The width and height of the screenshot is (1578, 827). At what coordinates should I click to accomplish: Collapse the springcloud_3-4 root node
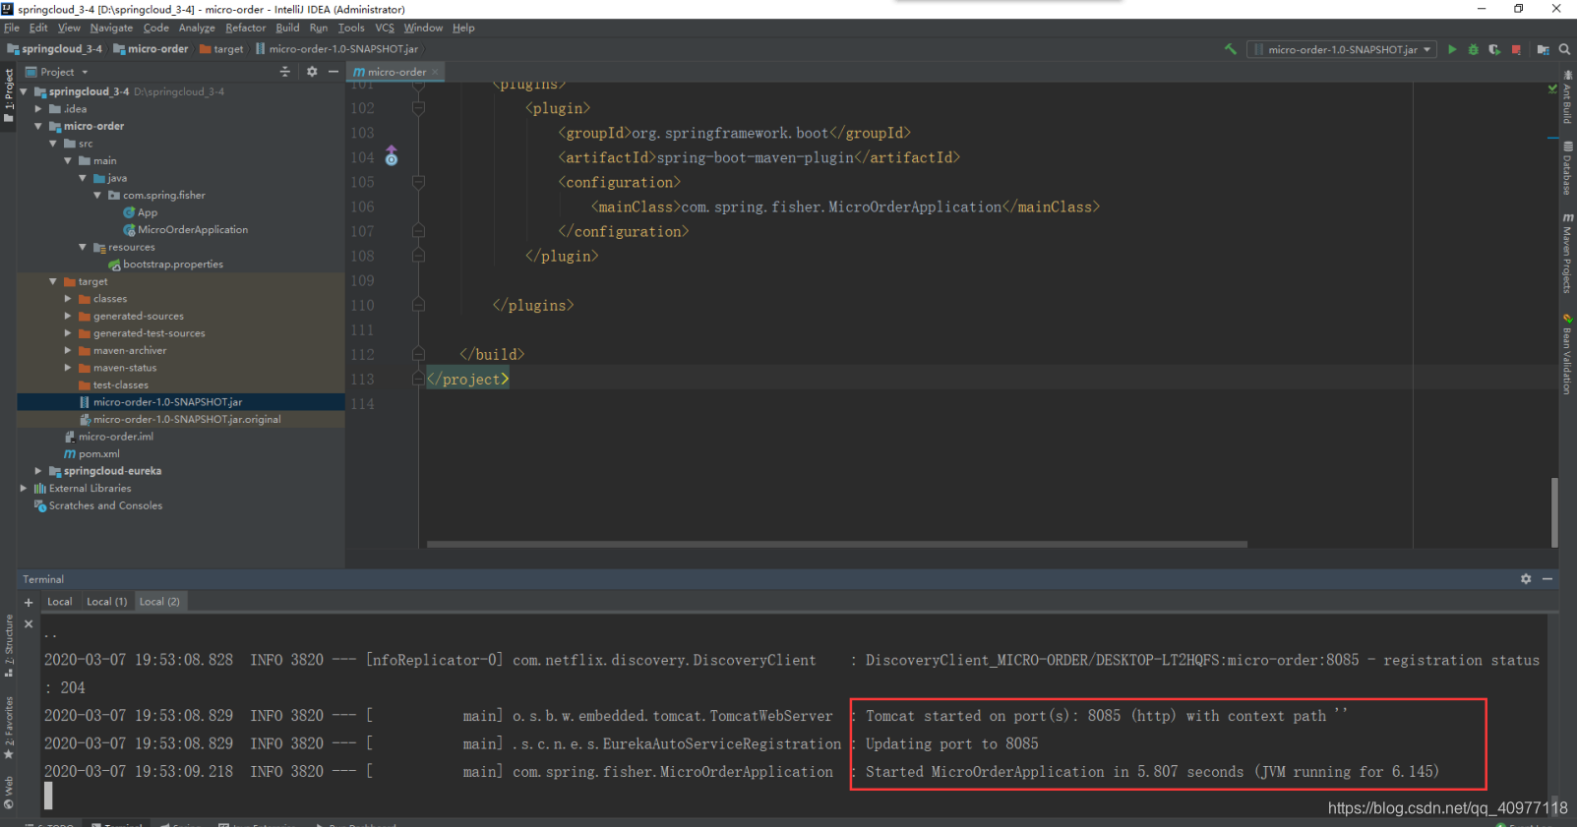(24, 91)
